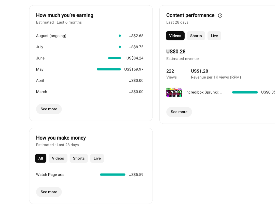Click See more under Watch Page ads
The width and height of the screenshot is (275, 207).
(x=49, y=192)
